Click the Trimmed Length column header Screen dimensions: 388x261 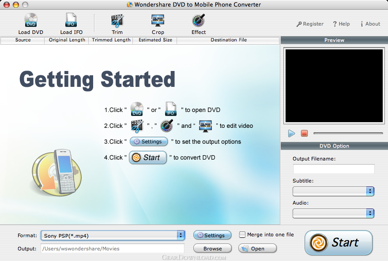click(111, 40)
